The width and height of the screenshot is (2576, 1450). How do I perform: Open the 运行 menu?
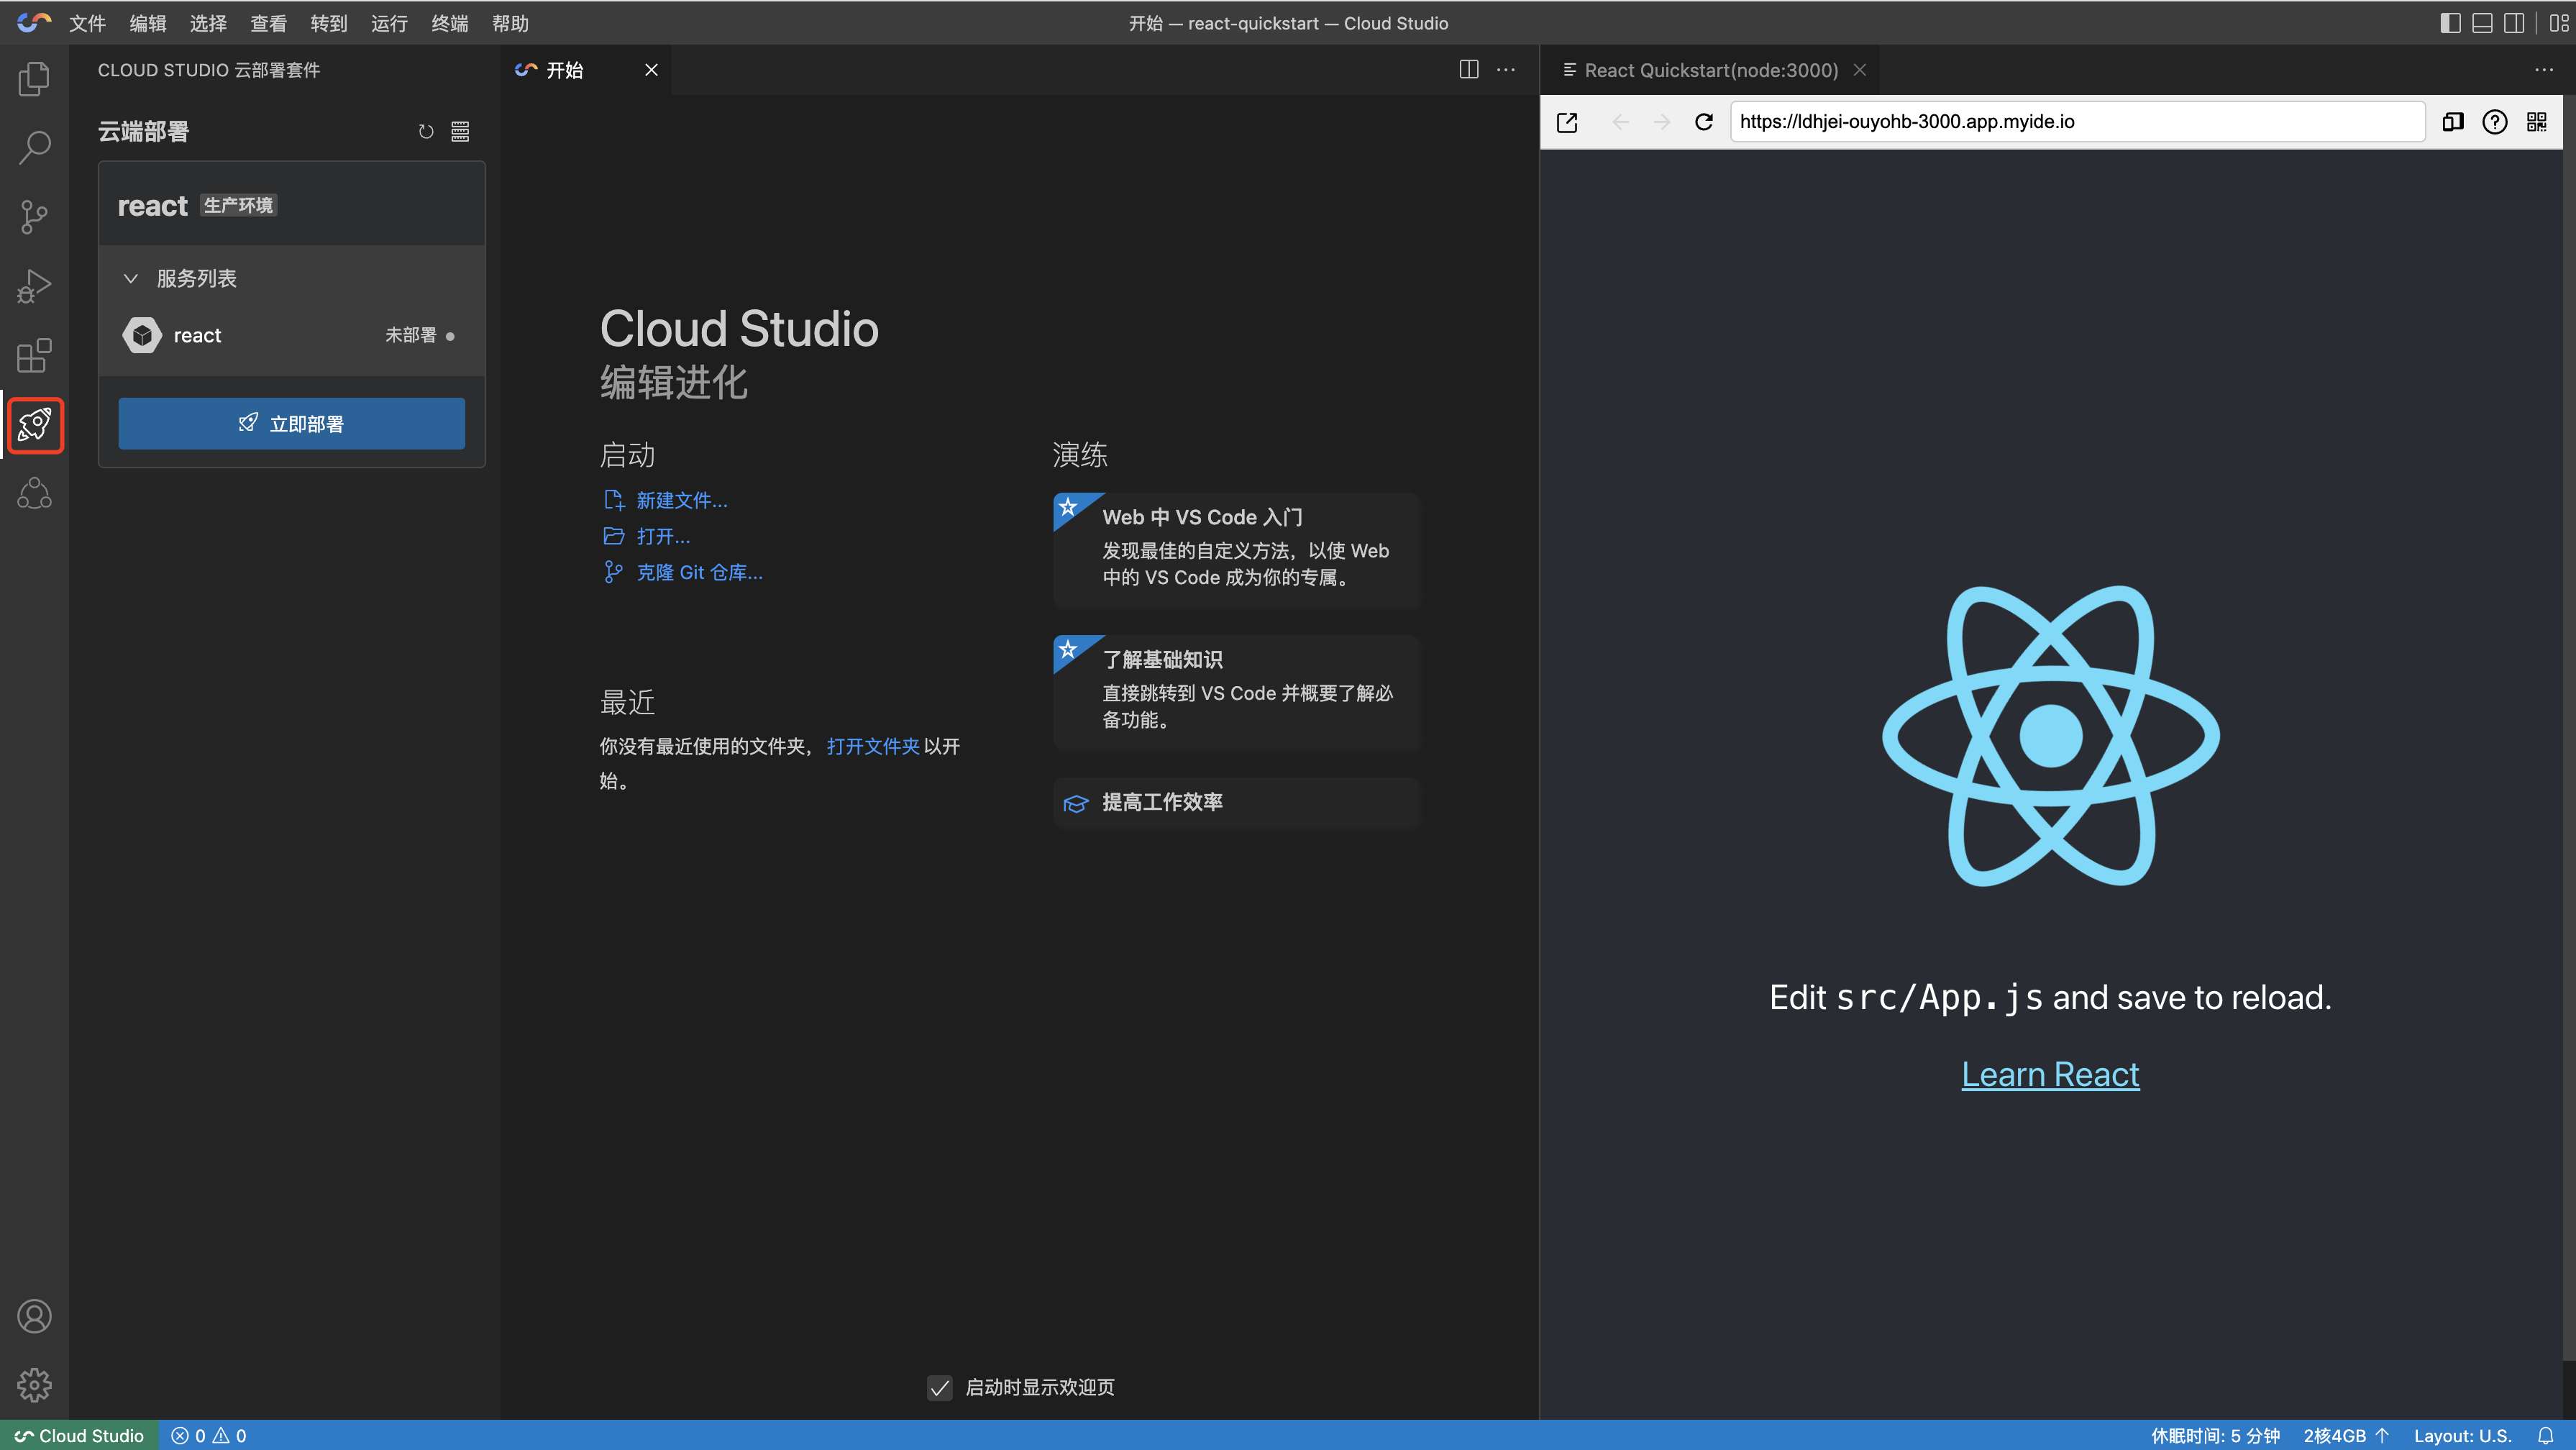pos(389,23)
